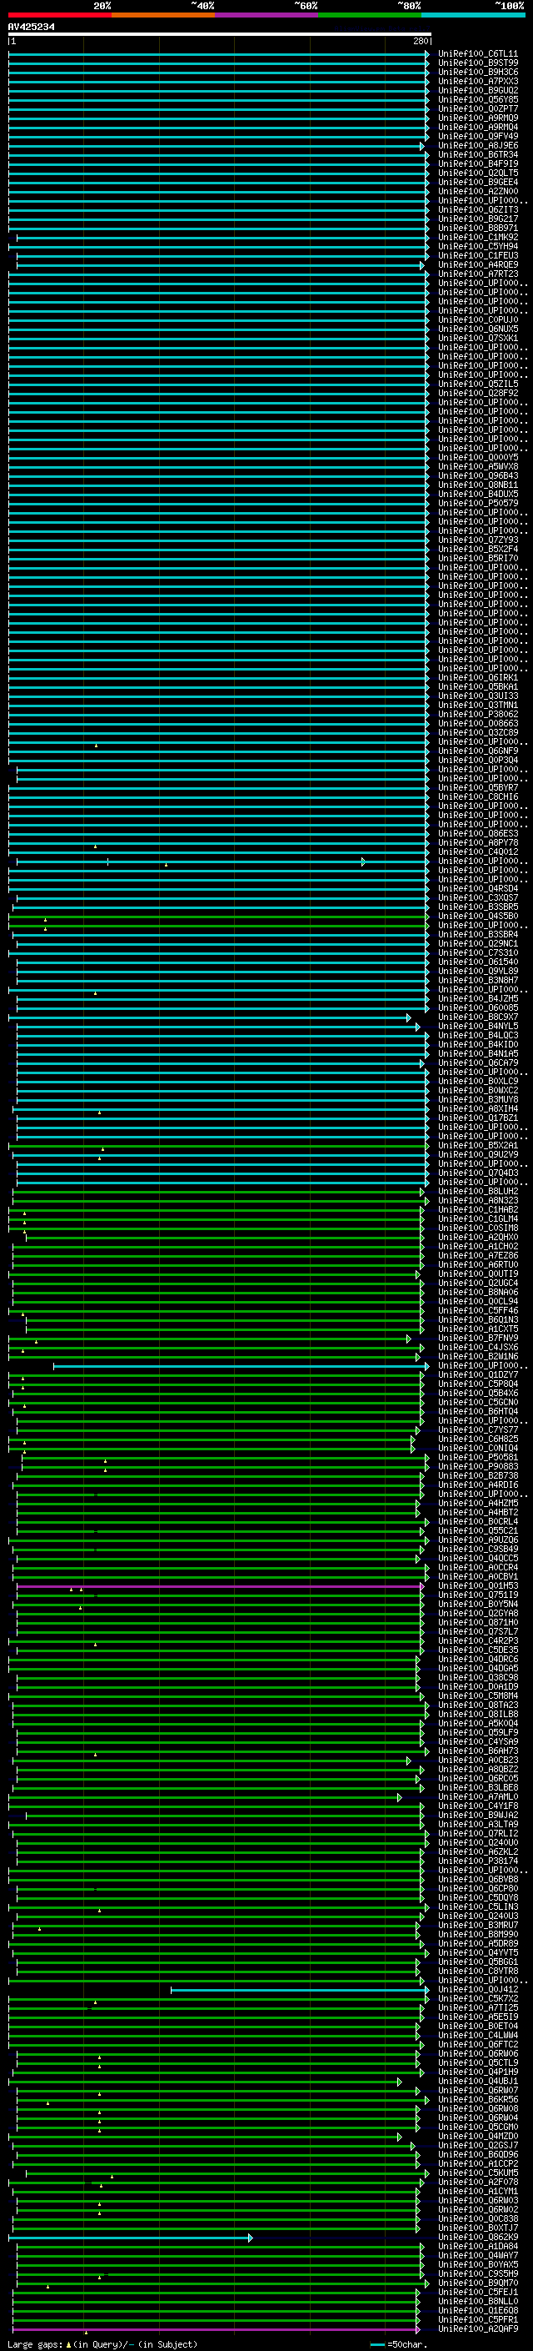Click the white query sequence bar
This screenshot has height=2351, width=533.
click(x=220, y=35)
